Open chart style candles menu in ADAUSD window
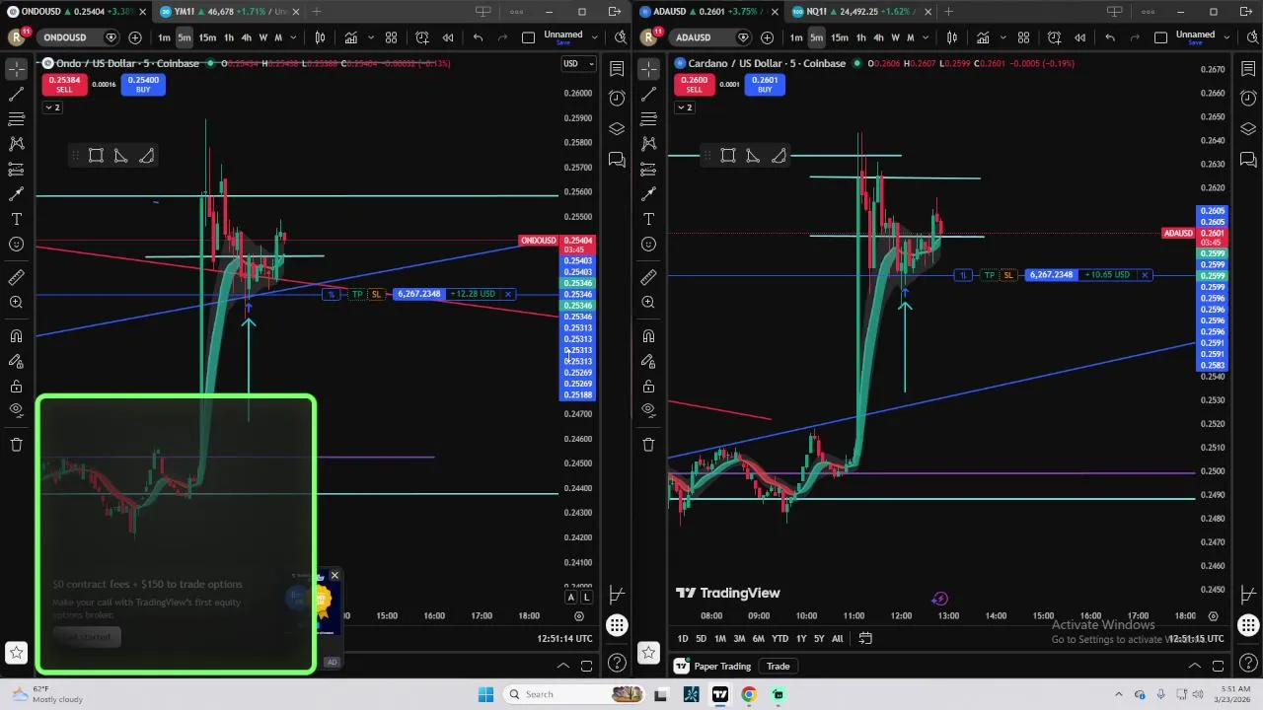The width and height of the screenshot is (1263, 710). click(x=951, y=37)
